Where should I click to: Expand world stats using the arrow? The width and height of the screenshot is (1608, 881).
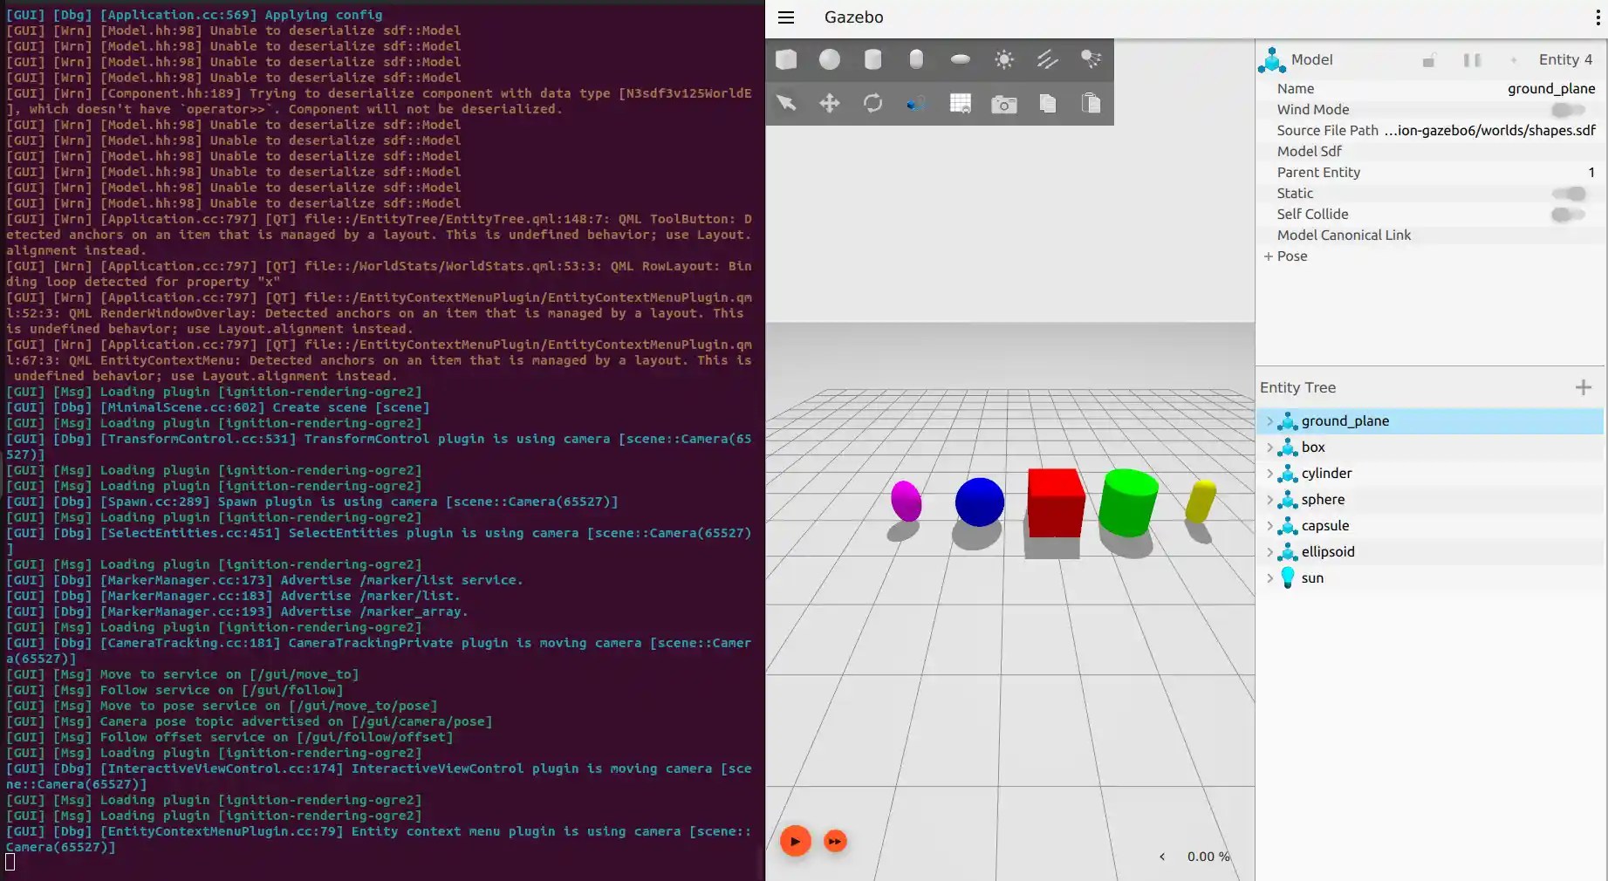[x=1162, y=857]
